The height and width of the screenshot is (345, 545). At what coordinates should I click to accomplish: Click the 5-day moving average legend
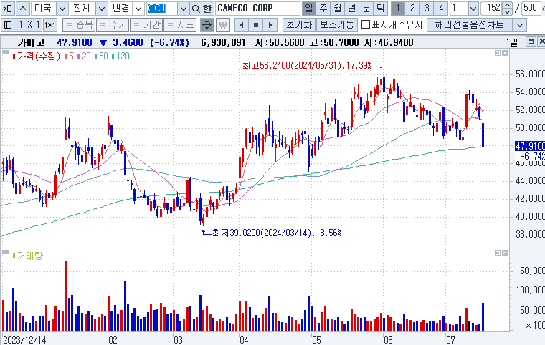coord(69,57)
